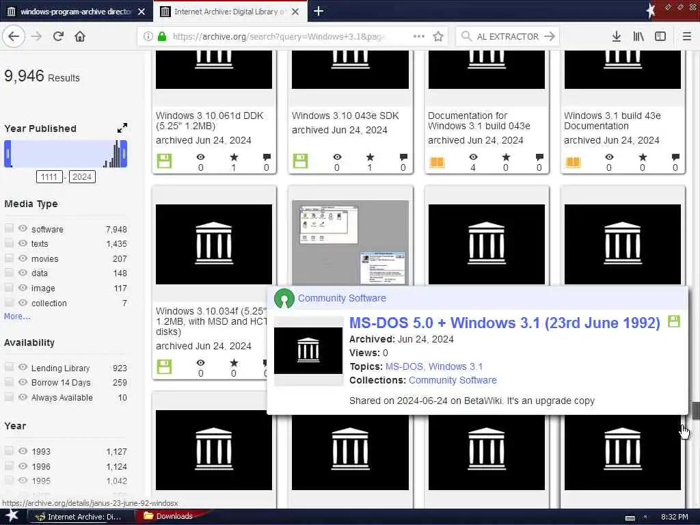
Task: Click the page vertical scrollbar thumb
Action: (696, 411)
